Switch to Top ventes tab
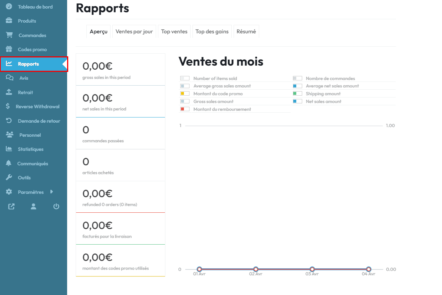Screen dimensions: 442x295 click(174, 32)
